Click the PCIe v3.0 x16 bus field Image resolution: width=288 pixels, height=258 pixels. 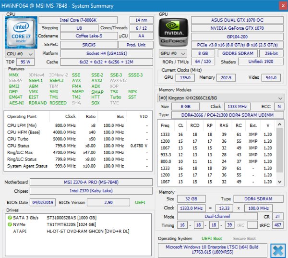pos(237,45)
